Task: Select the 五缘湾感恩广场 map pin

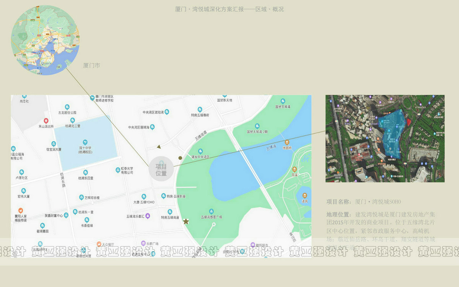Action: pyautogui.click(x=211, y=211)
